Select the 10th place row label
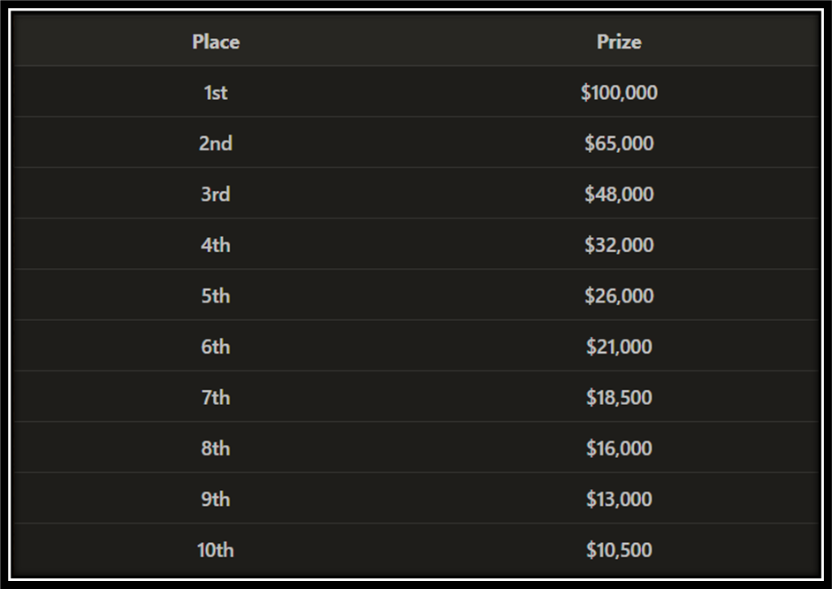Screen dimensions: 832x589 click(x=216, y=550)
